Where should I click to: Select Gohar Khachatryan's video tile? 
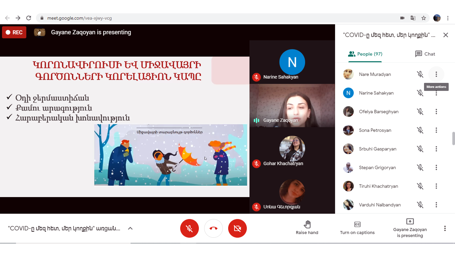(292, 148)
